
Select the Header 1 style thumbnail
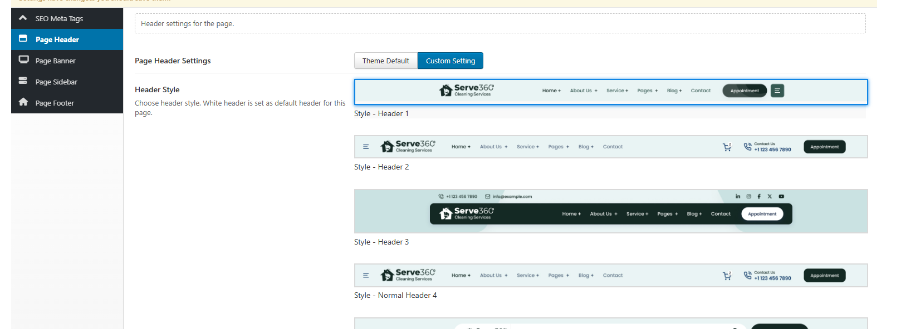click(x=610, y=92)
